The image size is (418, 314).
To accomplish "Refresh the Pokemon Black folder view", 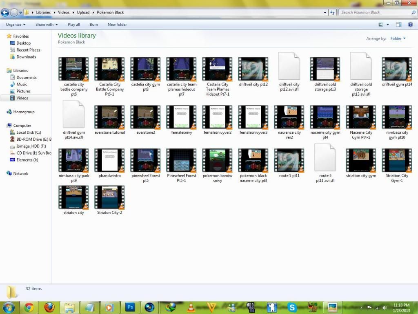I will (x=332, y=12).
